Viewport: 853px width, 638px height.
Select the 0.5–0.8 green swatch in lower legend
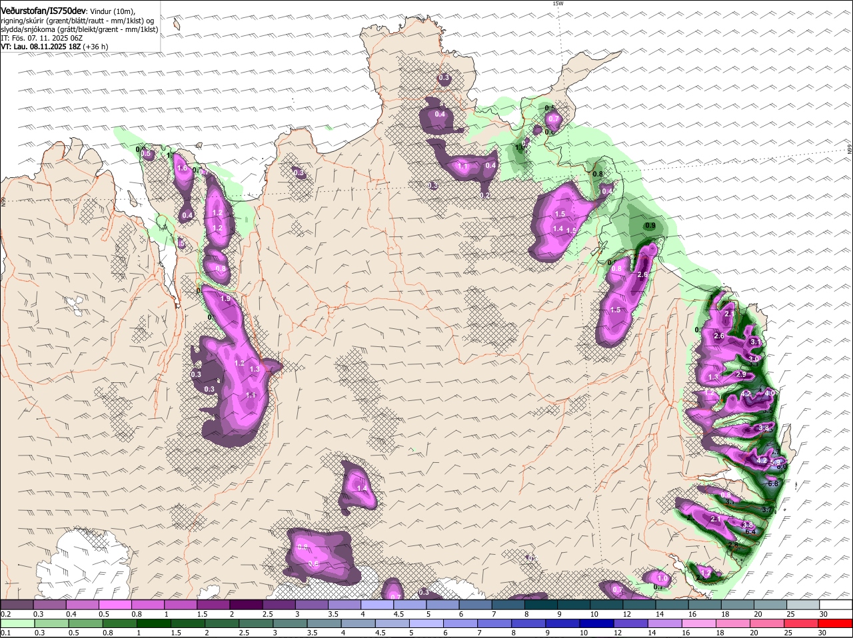(85, 623)
